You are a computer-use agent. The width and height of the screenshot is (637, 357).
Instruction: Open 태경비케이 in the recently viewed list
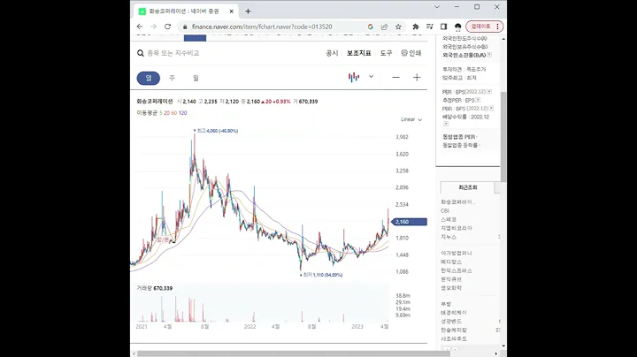pos(454,313)
